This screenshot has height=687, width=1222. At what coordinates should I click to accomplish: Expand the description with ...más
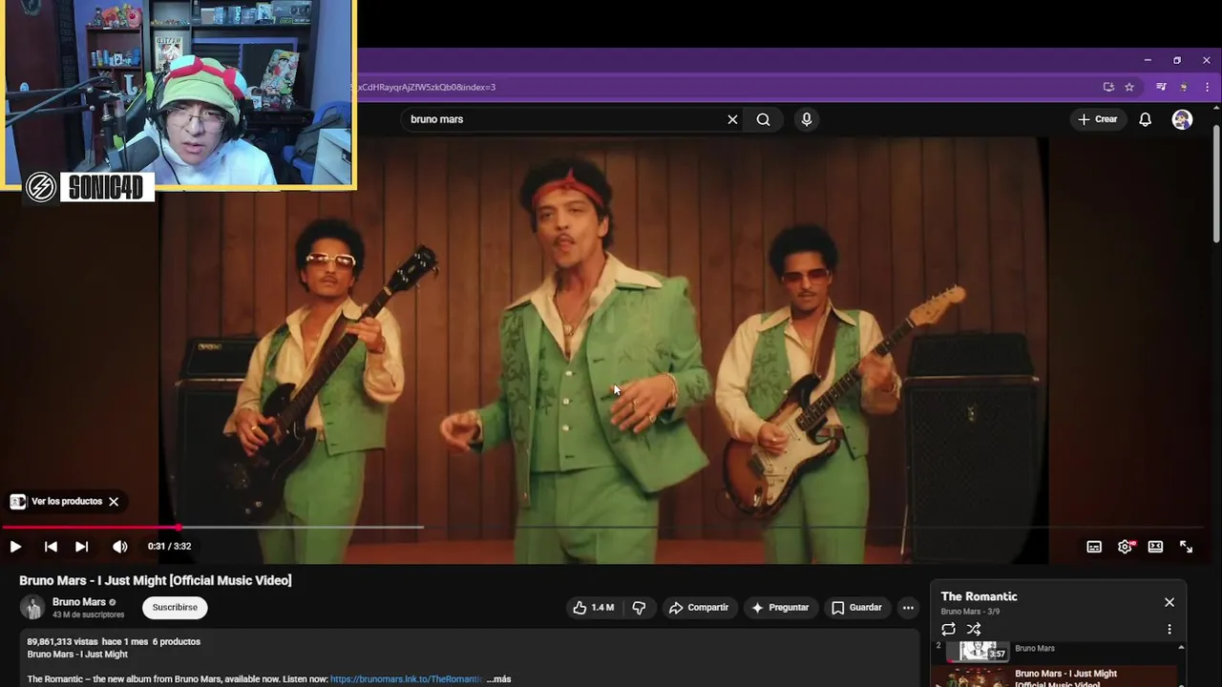pos(499,679)
